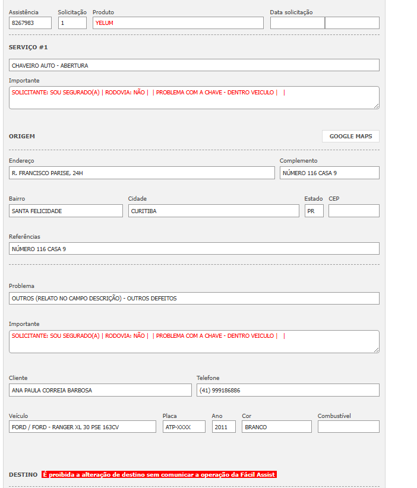Click the Bairro field Santa Felicidade
The height and width of the screenshot is (488, 417).
[x=66, y=211]
